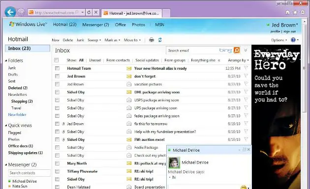Open the Arrange by dropdown
Screen dimensions: 310x189
[x=238, y=60]
